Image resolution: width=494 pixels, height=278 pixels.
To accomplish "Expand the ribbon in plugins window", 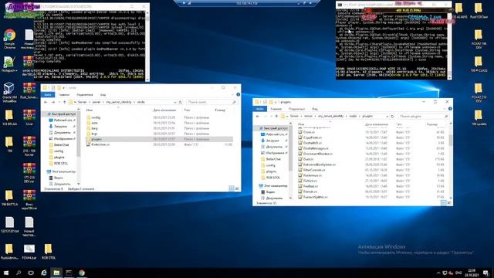I will (445, 109).
